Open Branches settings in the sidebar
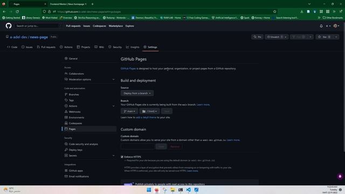Image resolution: width=345 pixels, height=194 pixels. pyautogui.click(x=89, y=94)
